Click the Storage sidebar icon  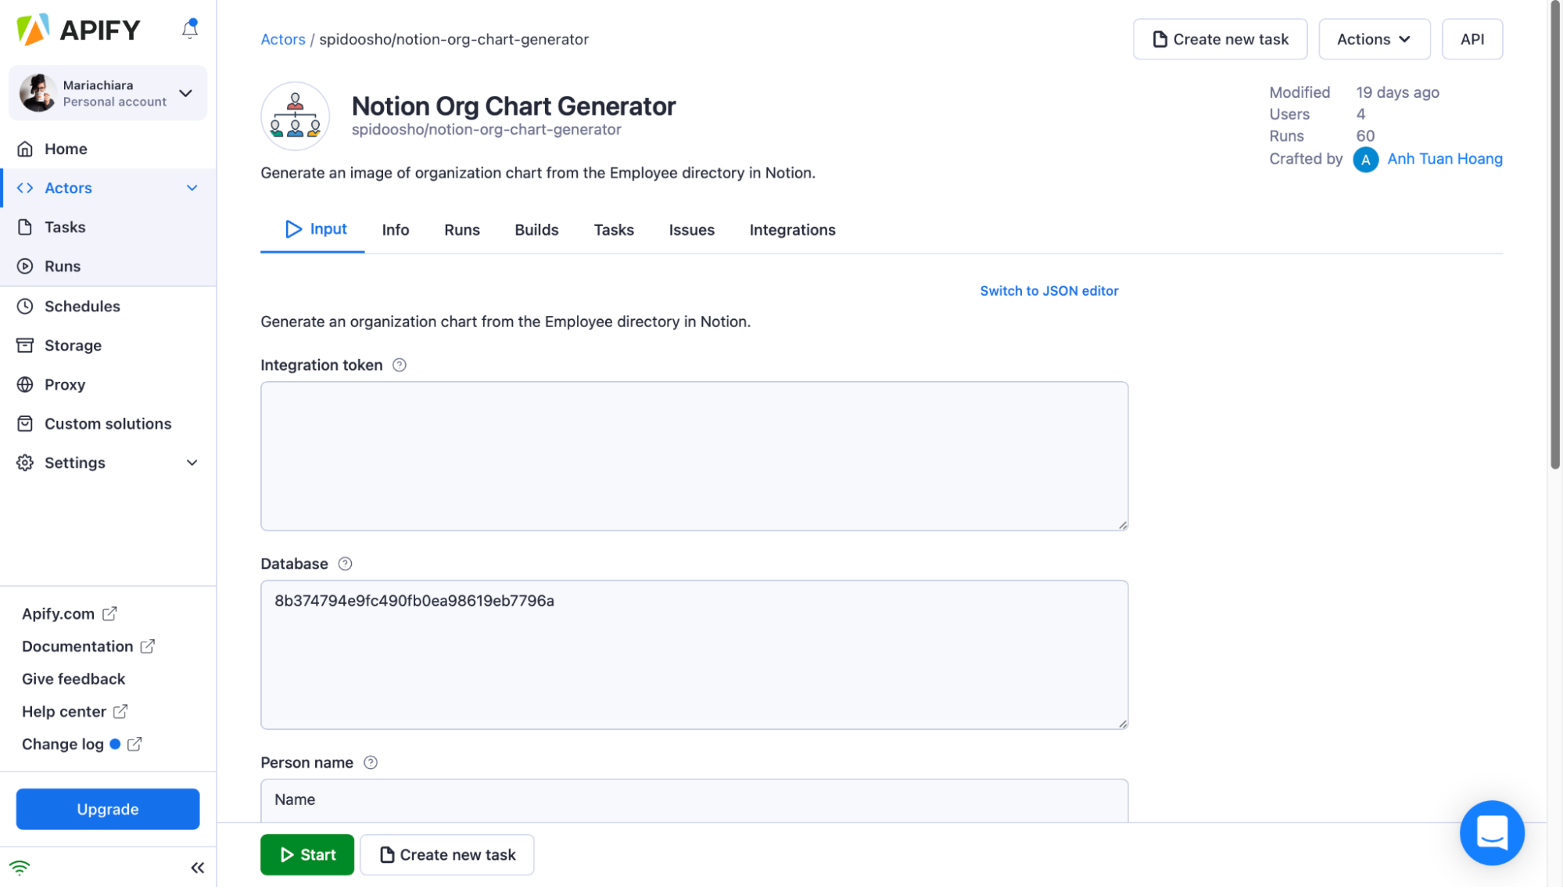tap(25, 345)
